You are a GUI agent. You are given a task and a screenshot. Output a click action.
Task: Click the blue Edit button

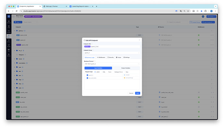(138, 93)
